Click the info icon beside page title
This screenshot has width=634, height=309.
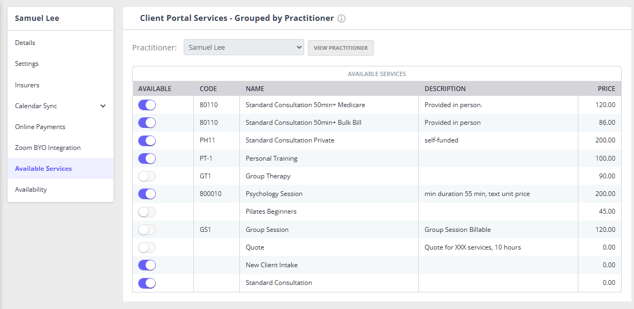pyautogui.click(x=342, y=18)
